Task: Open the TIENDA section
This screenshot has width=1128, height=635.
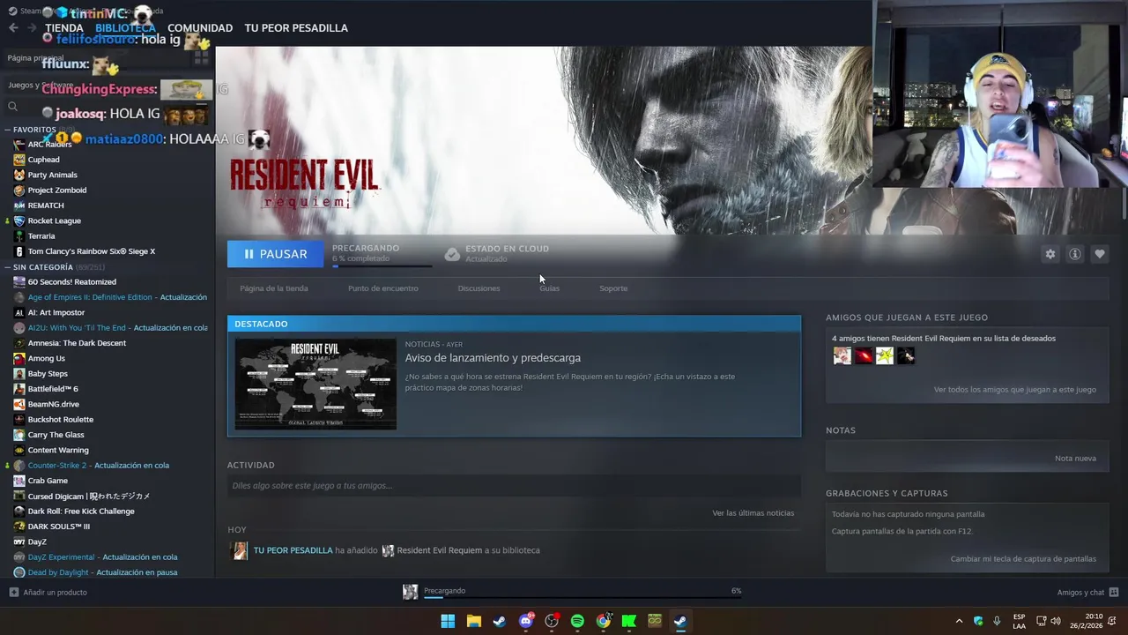Action: pos(64,28)
